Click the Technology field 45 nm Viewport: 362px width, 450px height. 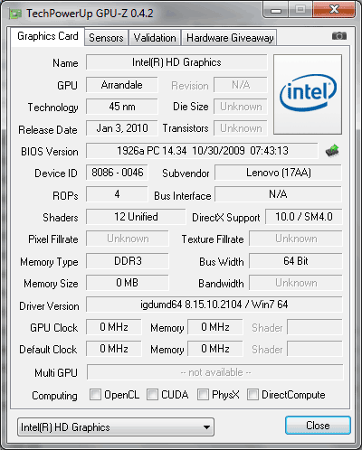[122, 107]
